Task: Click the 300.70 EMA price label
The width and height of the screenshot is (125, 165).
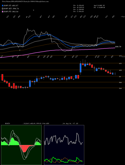Action: pyautogui.click(x=118, y=46)
